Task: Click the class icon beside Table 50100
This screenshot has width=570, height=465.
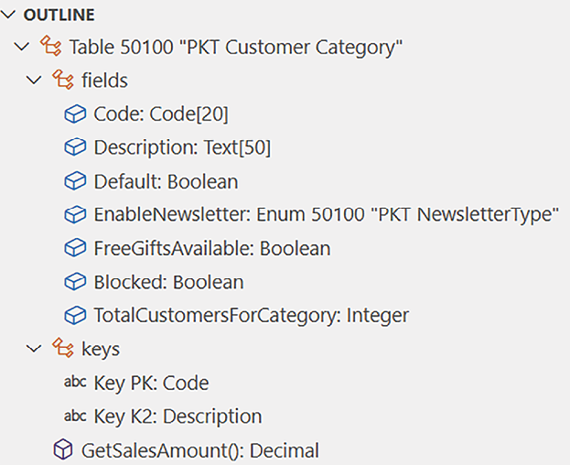Action: click(x=50, y=46)
